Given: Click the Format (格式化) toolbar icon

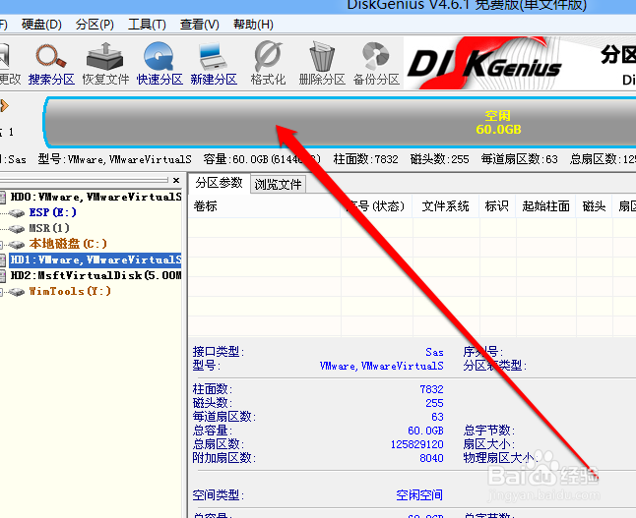Looking at the screenshot, I should pos(268,64).
